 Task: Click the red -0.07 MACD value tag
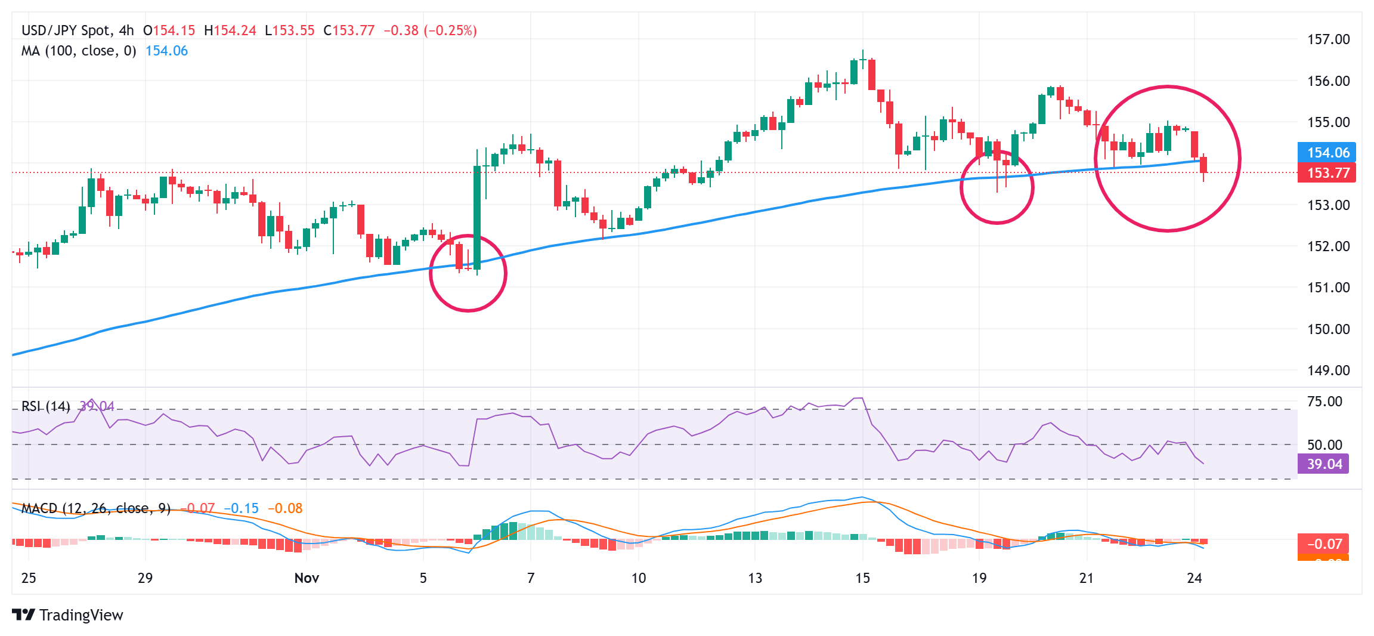point(1323,544)
